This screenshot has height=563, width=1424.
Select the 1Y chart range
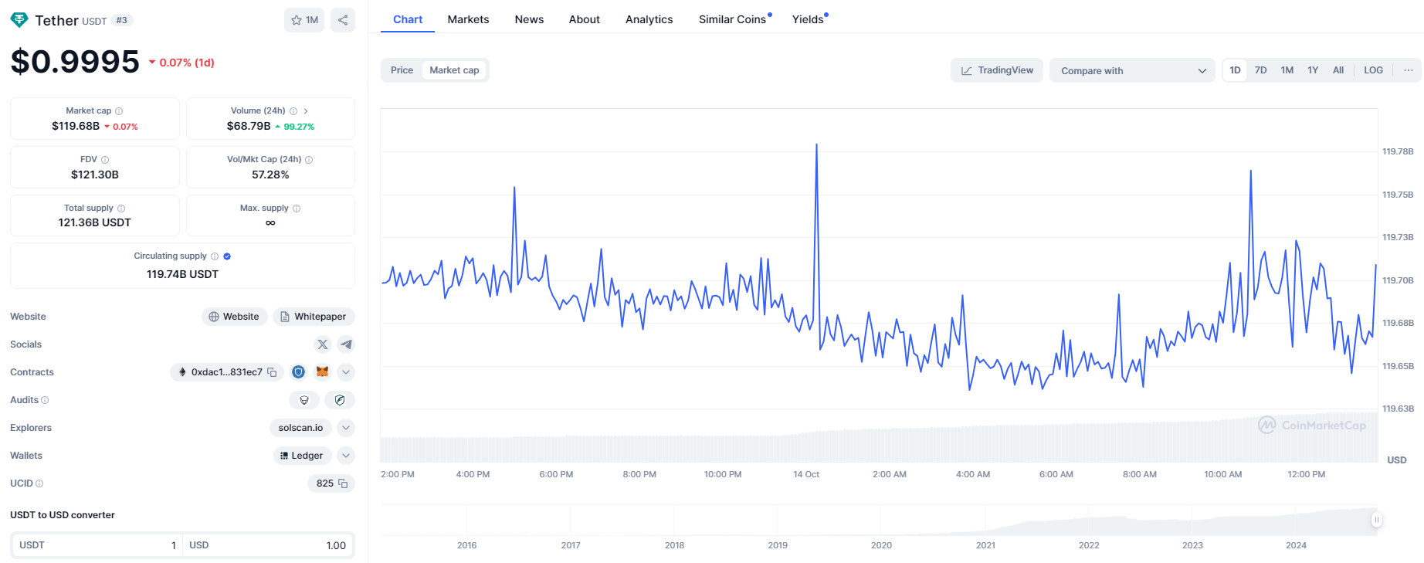[1313, 70]
